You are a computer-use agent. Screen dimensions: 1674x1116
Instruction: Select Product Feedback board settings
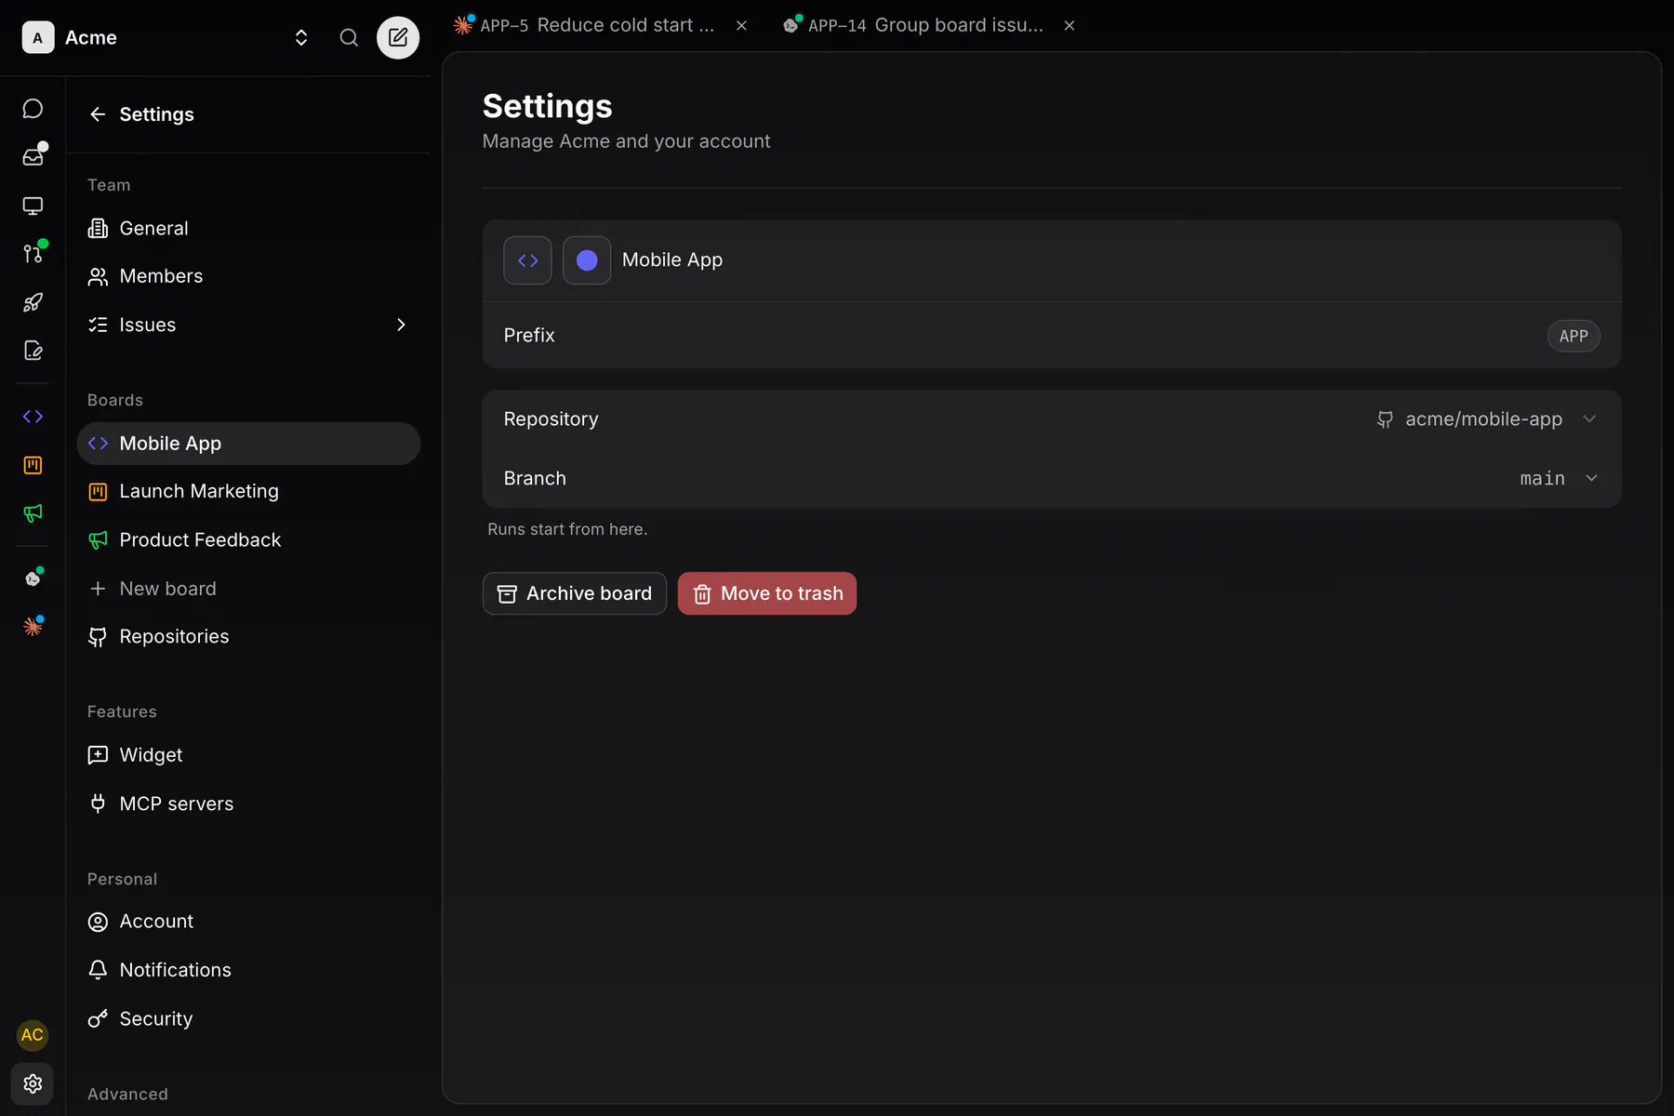(248, 540)
